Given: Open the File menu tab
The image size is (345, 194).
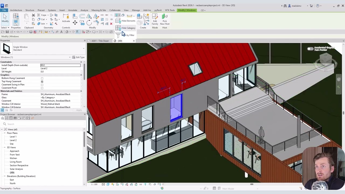Looking at the screenshot, I should point(4,10).
